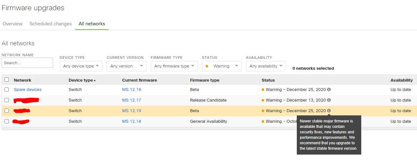
Task: Click MS 12.14 firmware version link
Action: [131, 121]
